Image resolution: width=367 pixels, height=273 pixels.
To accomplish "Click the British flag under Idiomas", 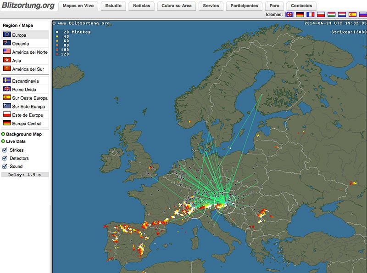I will tap(289, 15).
